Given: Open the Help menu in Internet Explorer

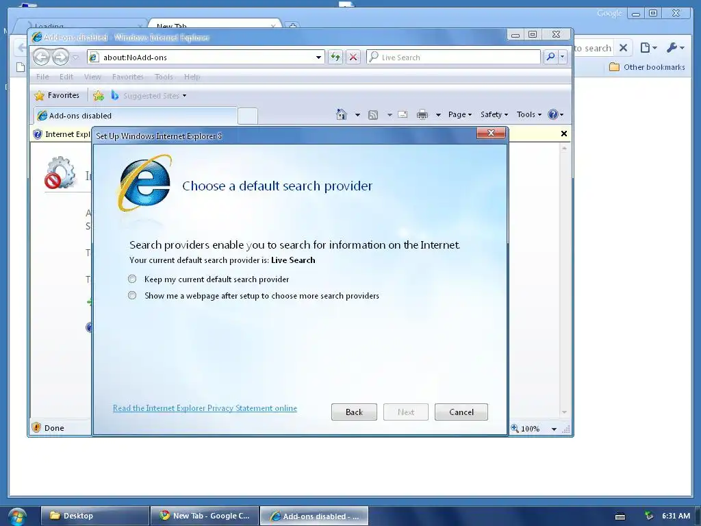Looking at the screenshot, I should tap(192, 77).
